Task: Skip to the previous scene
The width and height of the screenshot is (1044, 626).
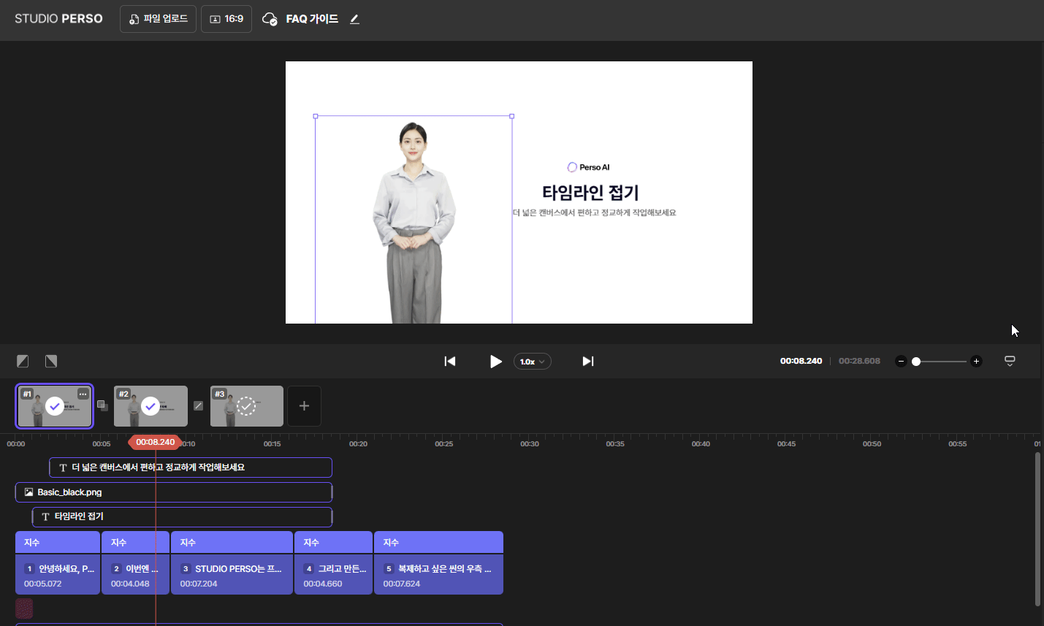Action: coord(450,362)
